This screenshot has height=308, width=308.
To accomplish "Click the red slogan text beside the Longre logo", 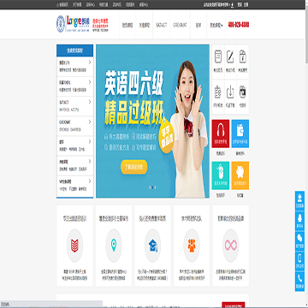I will (101, 24).
